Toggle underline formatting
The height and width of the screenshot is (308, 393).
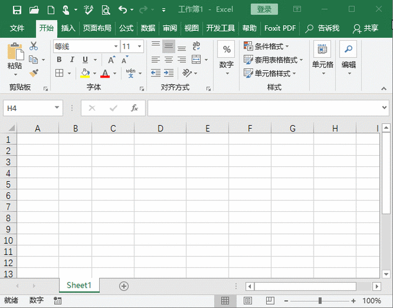tap(85, 60)
